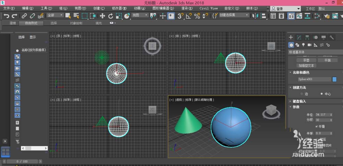This screenshot has height=166, width=343.
Task: Toggle the Percent Snap icon
Action: click(197, 16)
